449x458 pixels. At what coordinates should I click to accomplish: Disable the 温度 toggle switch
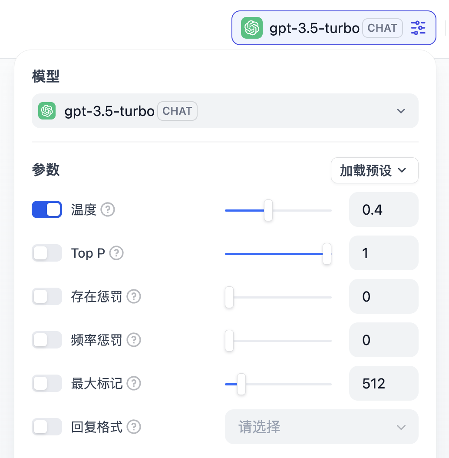[x=47, y=209]
